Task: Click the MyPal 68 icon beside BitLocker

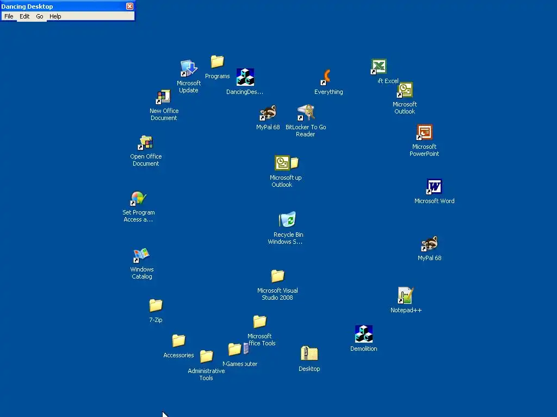Action: (268, 113)
